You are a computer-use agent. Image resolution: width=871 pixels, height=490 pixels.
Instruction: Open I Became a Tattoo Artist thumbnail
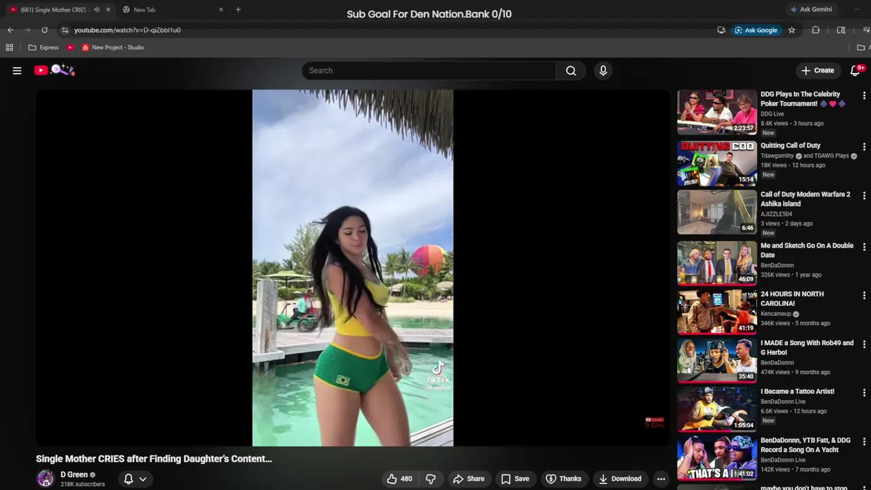pos(717,410)
